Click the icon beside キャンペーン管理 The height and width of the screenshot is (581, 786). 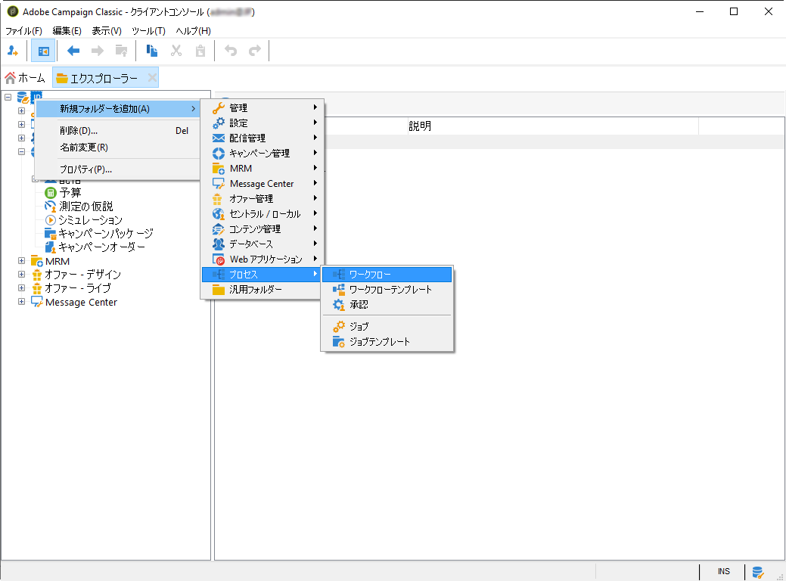click(219, 154)
